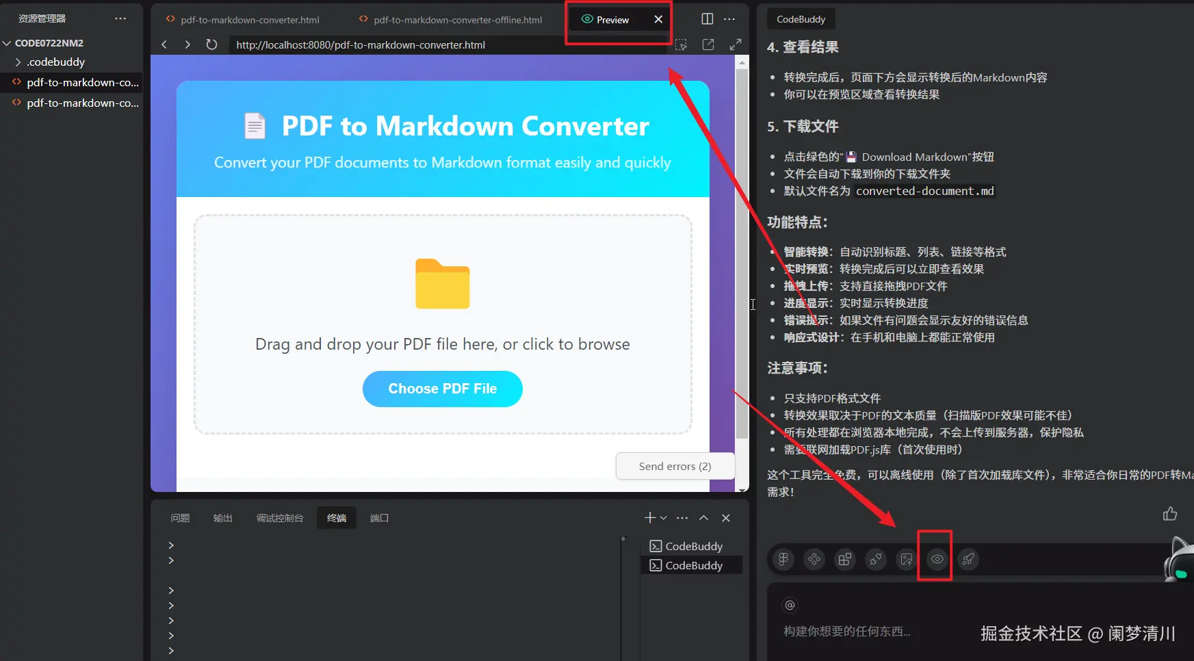Expand the preview to fullscreen
The image size is (1194, 661).
736,44
